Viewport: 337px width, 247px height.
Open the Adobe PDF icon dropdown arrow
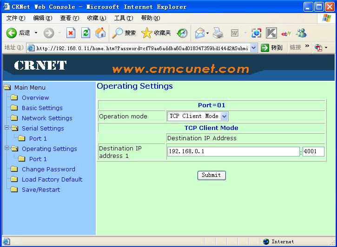coord(326,47)
